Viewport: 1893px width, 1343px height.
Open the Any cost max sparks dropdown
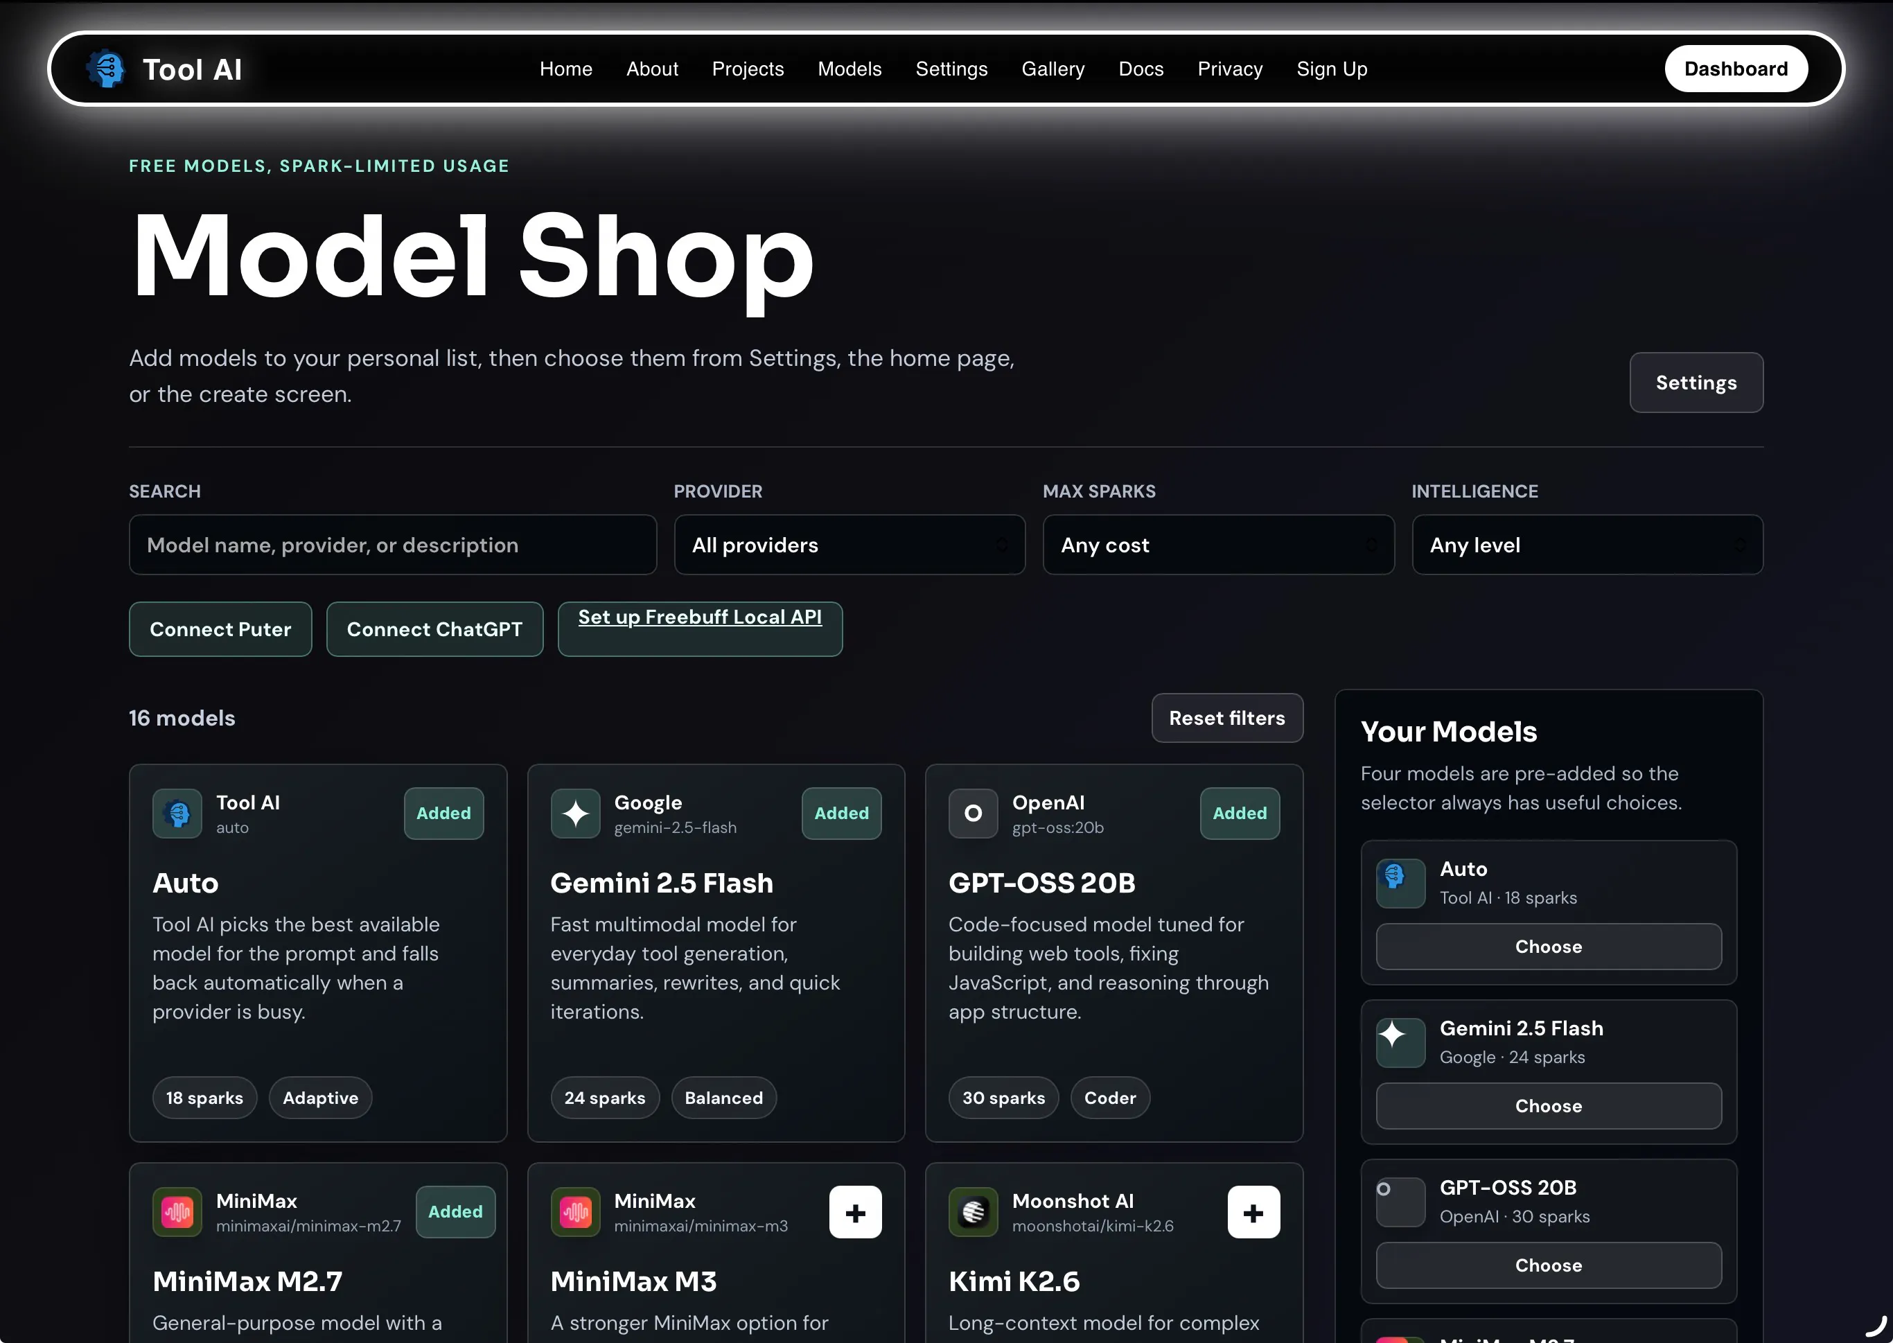1219,545
